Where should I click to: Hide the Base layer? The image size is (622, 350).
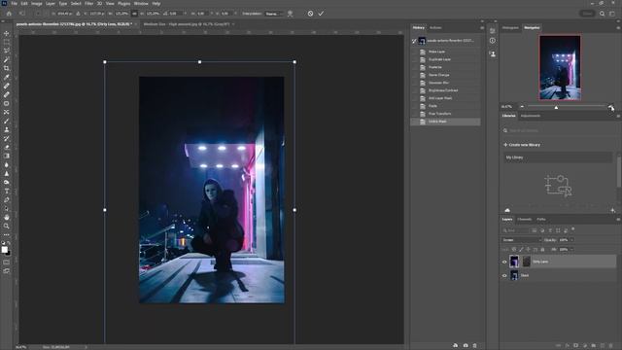(504, 275)
